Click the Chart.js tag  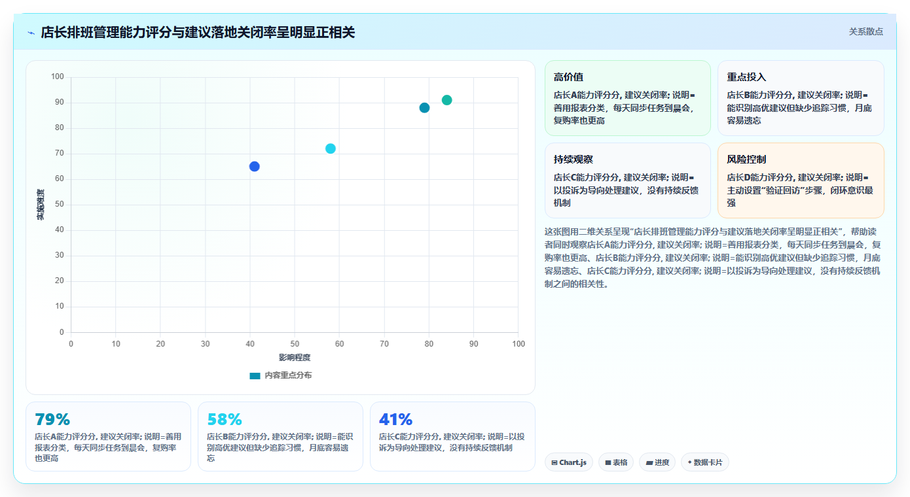(x=569, y=462)
